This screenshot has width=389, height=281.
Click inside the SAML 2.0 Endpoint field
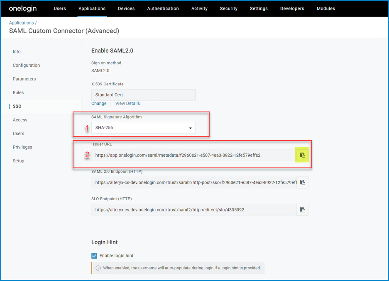(194, 182)
